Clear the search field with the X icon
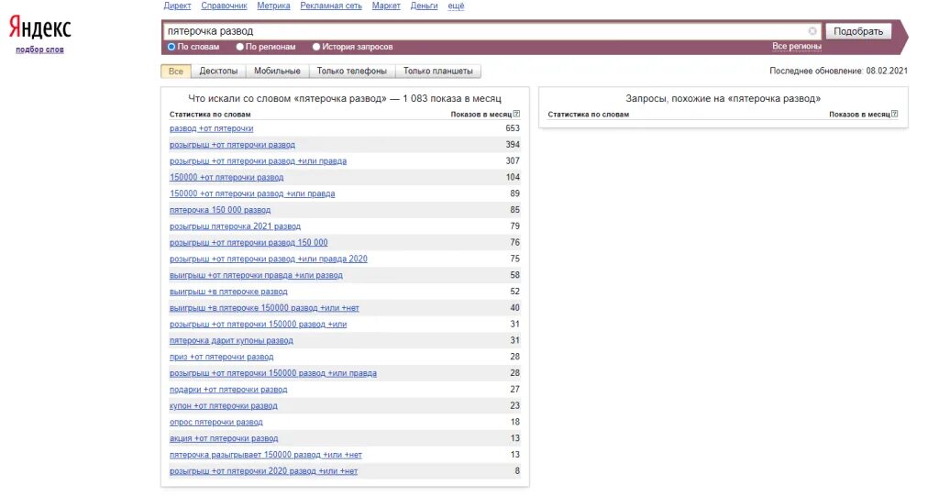Screen dimensions: 939x496 812,31
